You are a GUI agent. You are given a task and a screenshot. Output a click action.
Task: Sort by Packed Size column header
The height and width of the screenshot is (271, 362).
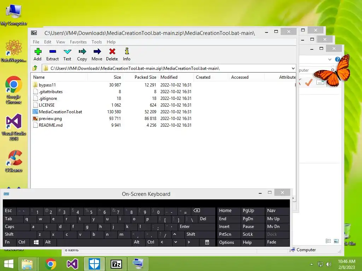tap(141, 77)
